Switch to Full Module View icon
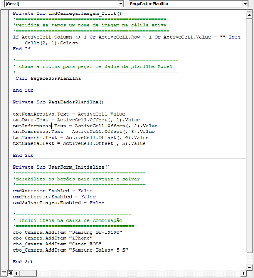Screen dimensions: 254x278 (10, 273)
